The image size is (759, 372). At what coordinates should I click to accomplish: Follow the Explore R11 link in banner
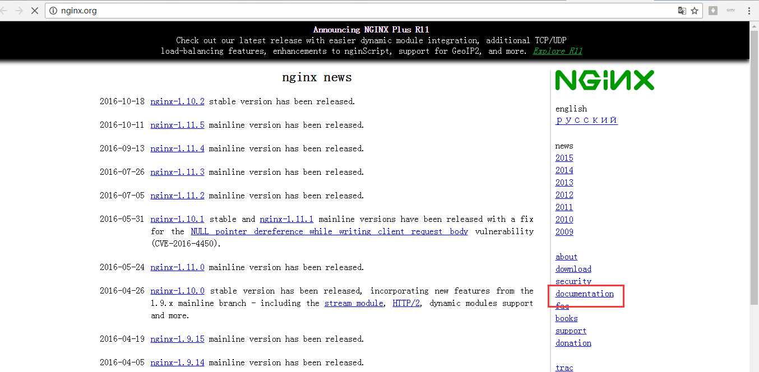click(x=557, y=51)
